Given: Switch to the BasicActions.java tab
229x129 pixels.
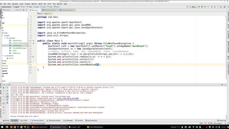Looking at the screenshot, I should [x=50, y=10].
